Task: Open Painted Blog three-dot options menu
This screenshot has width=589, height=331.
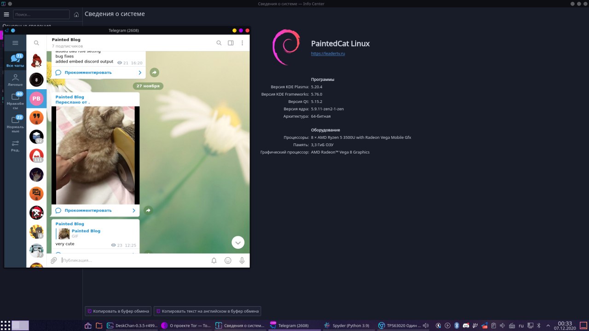Action: tap(242, 43)
